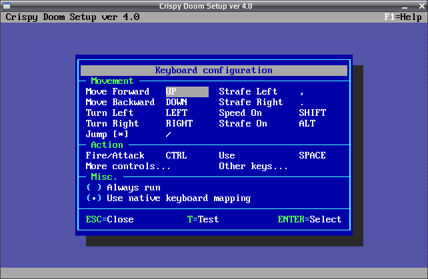Click ESC=Close to close the dialog

[x=110, y=219]
